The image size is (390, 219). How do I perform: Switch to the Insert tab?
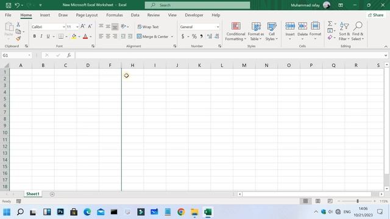tap(44, 15)
